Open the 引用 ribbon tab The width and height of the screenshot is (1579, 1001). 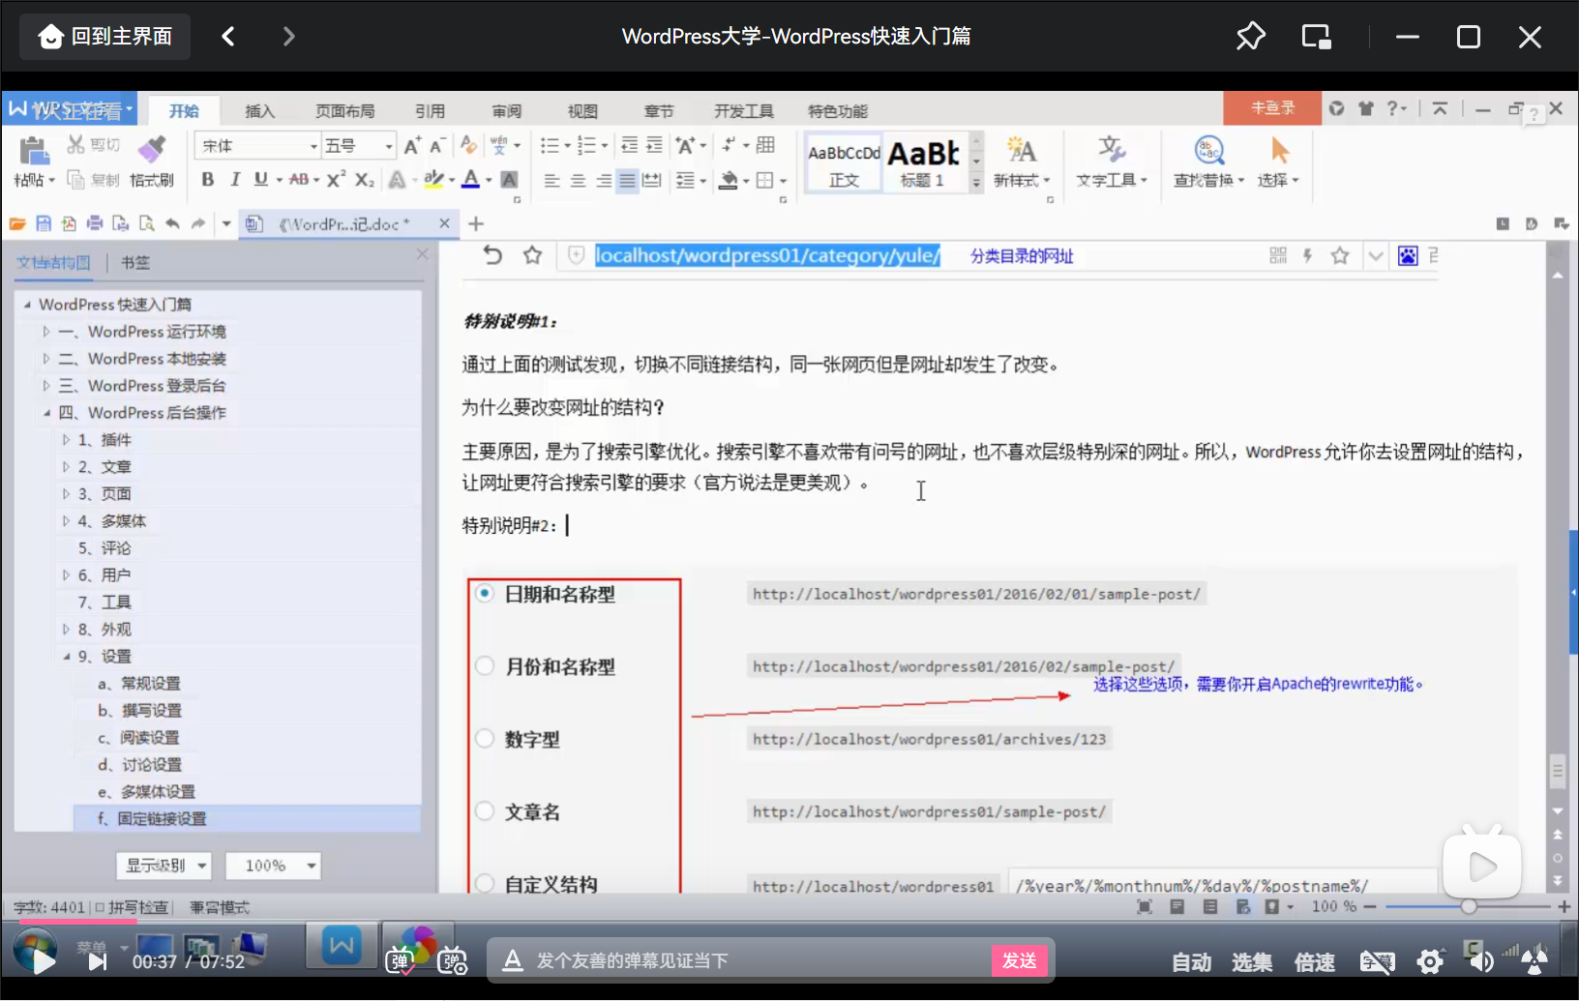pyautogui.click(x=430, y=111)
